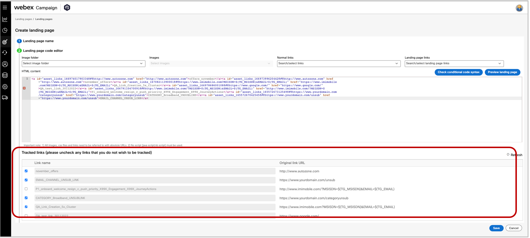The height and width of the screenshot is (238, 530).
Task: Cancel landing page creation
Action: [x=514, y=228]
